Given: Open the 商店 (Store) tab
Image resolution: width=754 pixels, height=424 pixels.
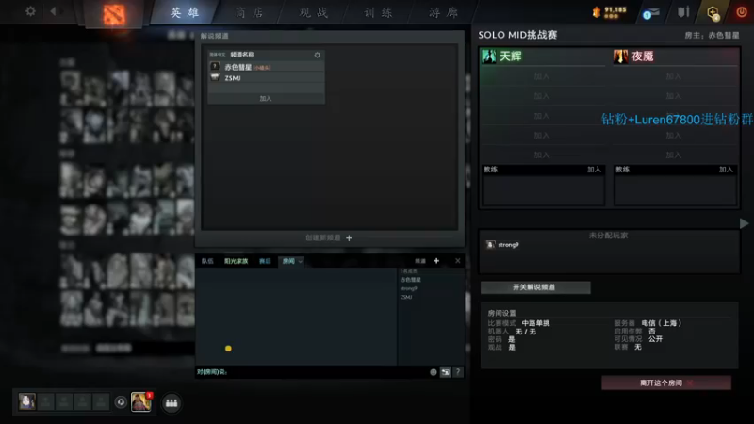Looking at the screenshot, I should [249, 12].
